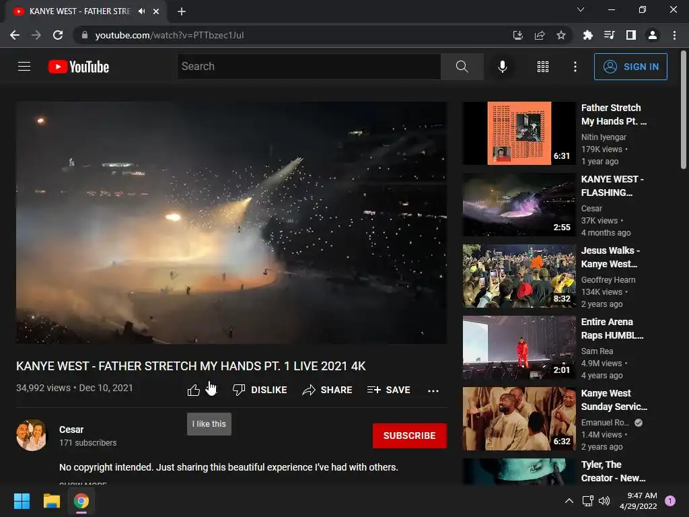The image size is (689, 517).
Task: Bookmark this page with star icon
Action: click(x=561, y=35)
